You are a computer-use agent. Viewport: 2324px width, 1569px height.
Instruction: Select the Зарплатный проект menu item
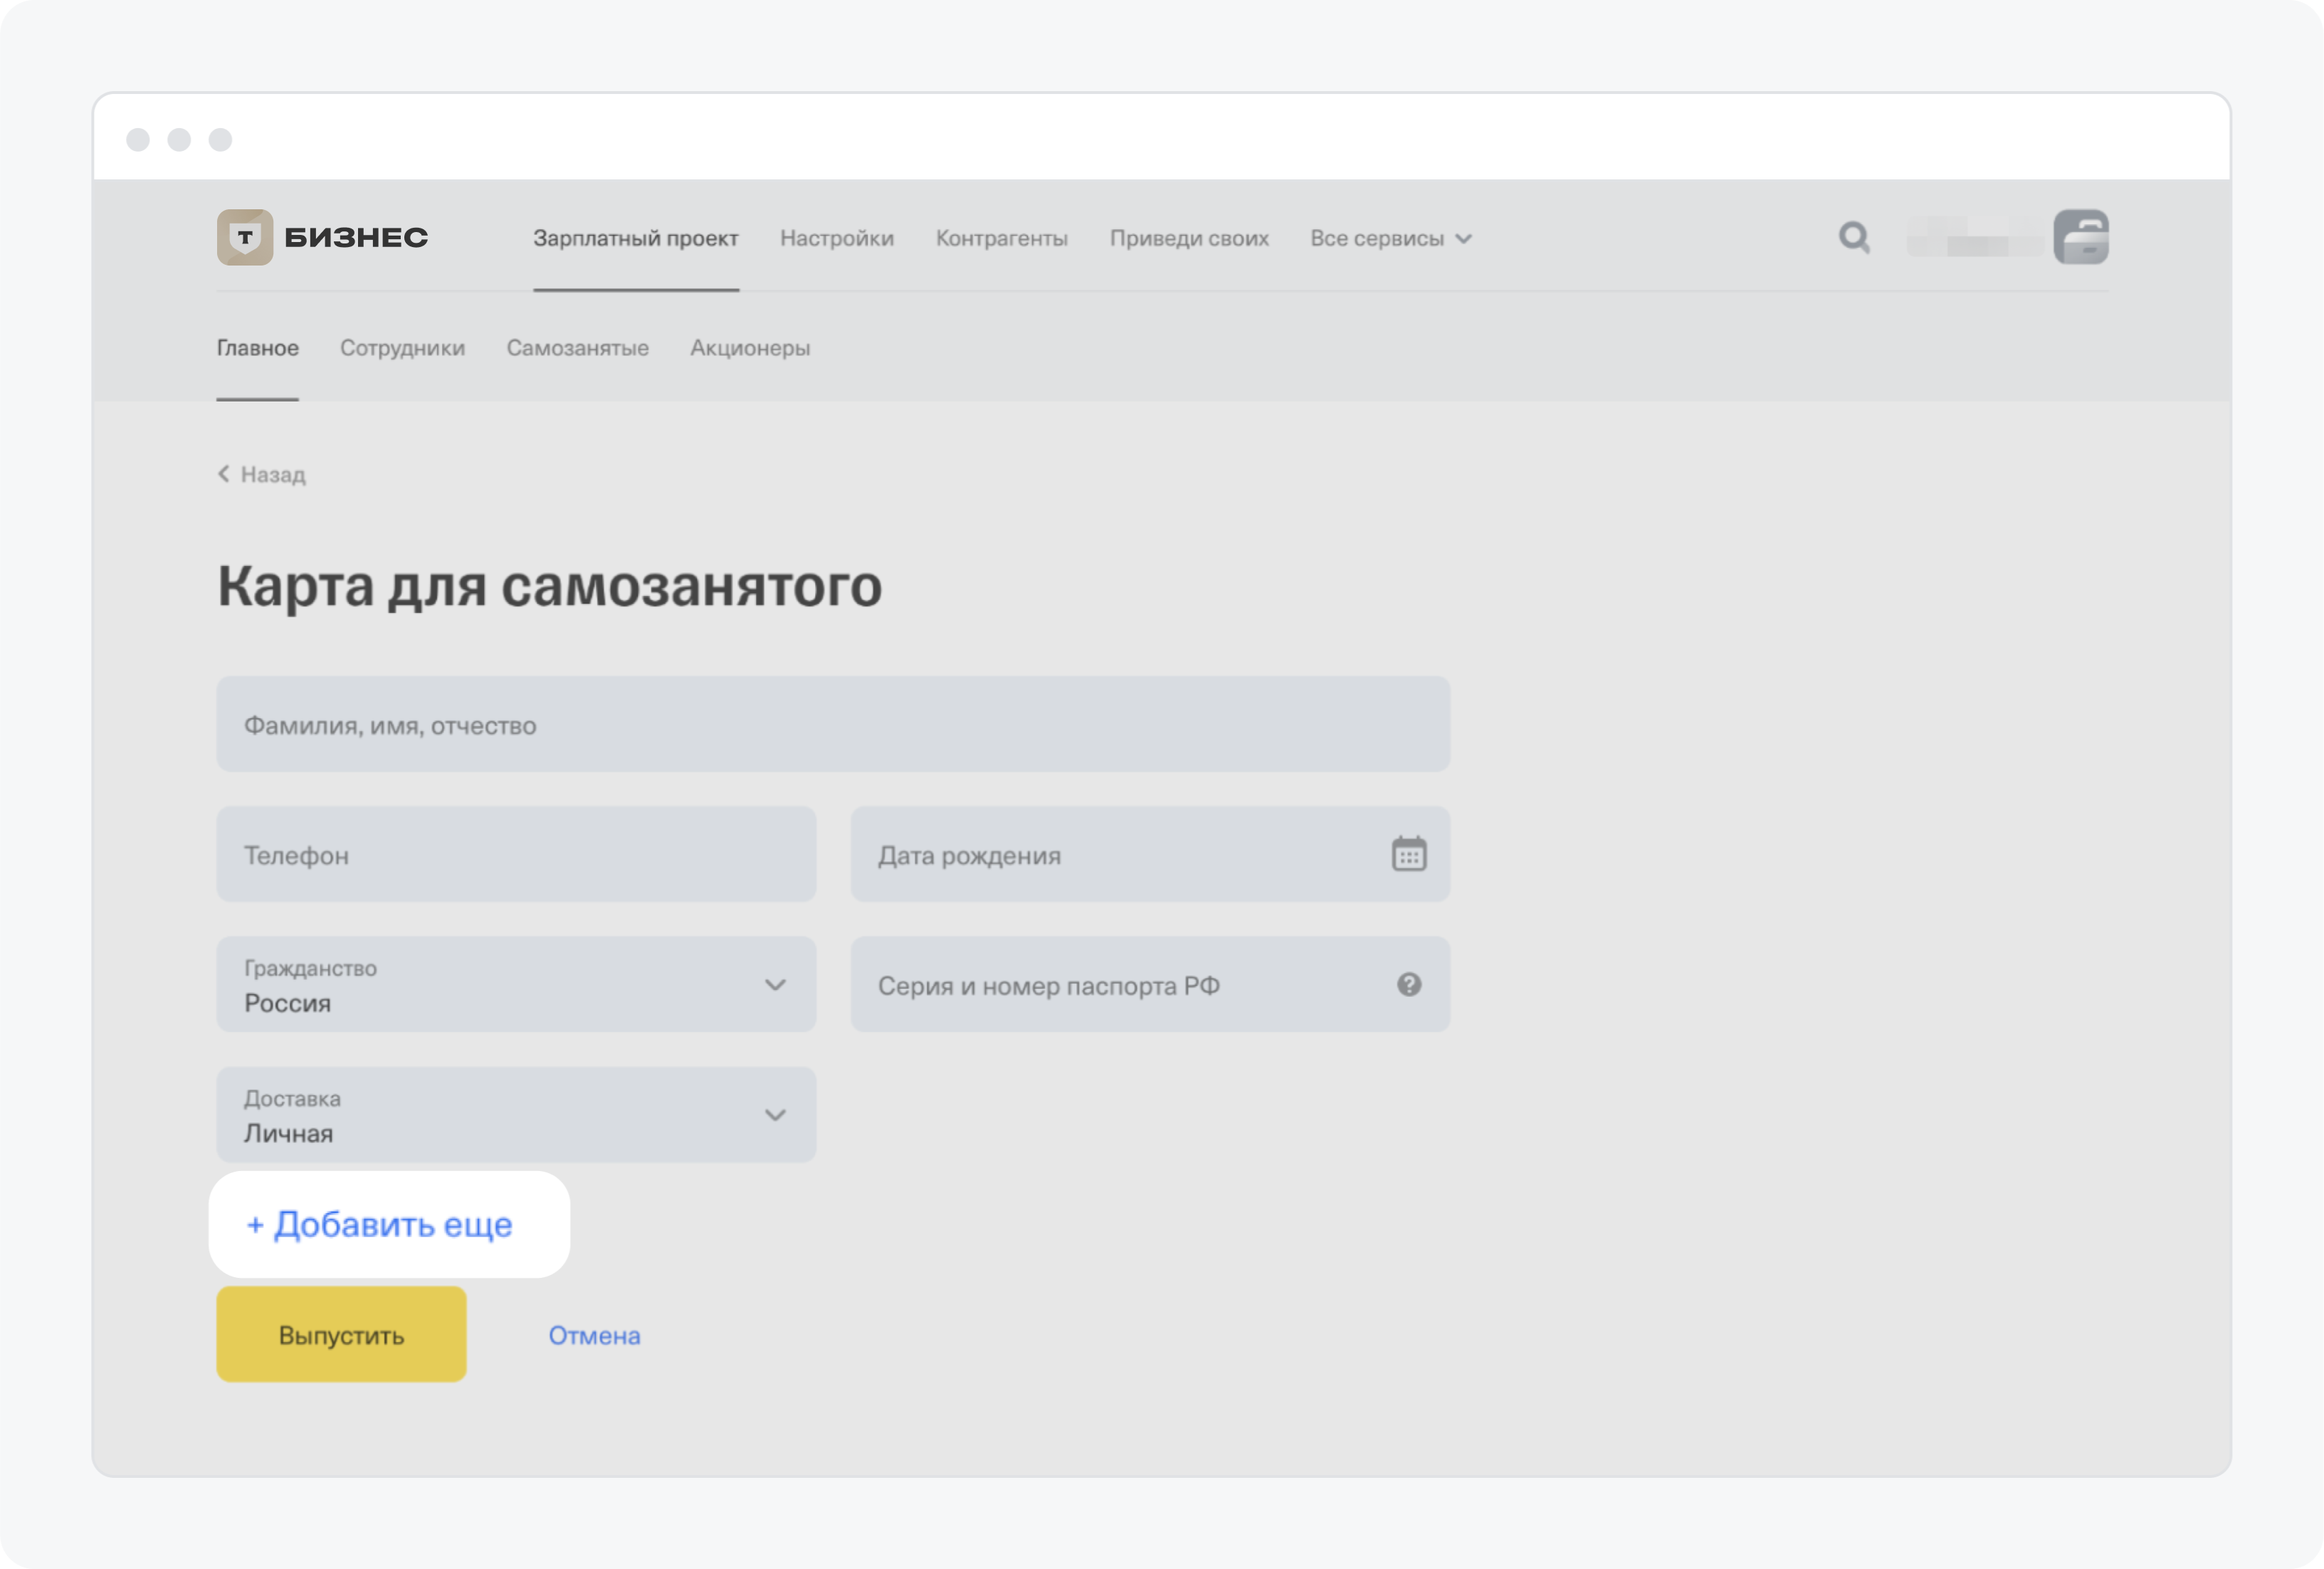635,238
